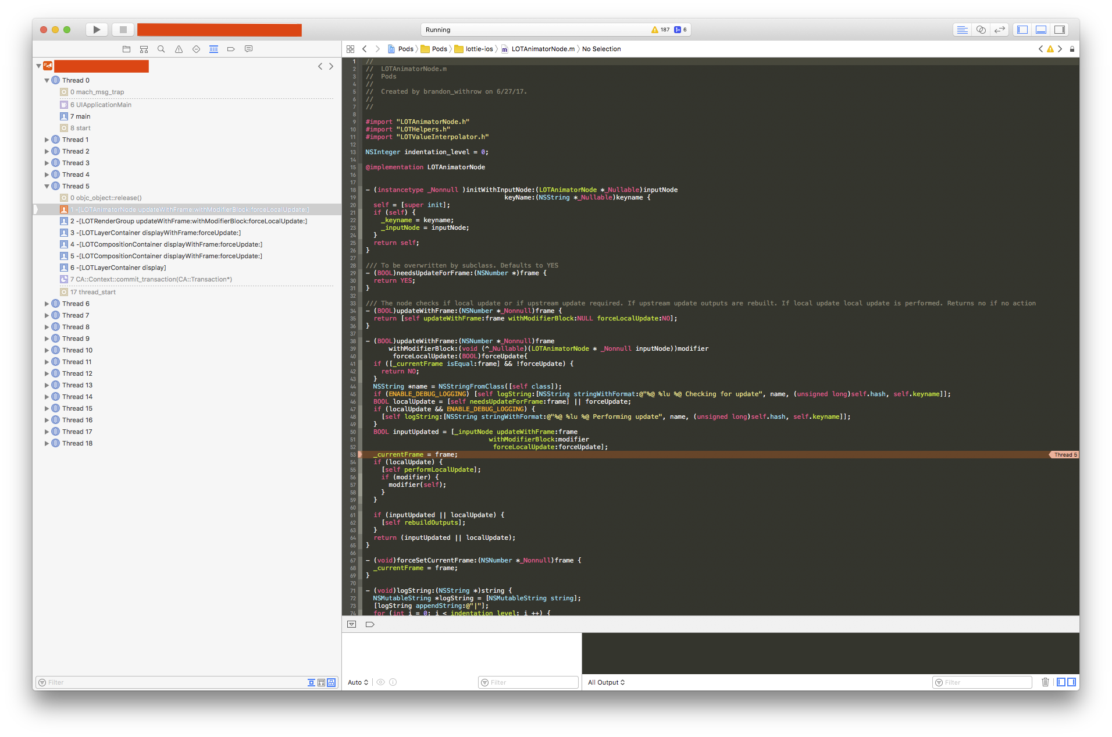
Task: Click the Running status in activity viewer
Action: click(438, 30)
